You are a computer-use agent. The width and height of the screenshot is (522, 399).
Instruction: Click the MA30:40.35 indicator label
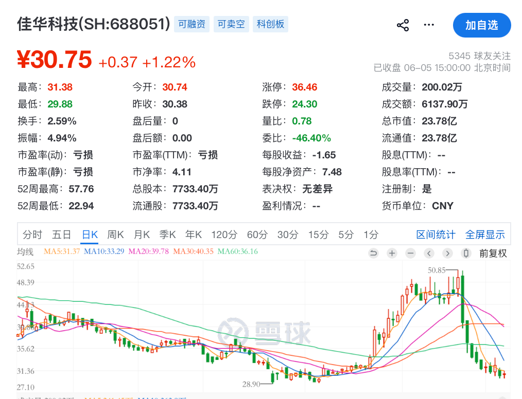(x=193, y=251)
